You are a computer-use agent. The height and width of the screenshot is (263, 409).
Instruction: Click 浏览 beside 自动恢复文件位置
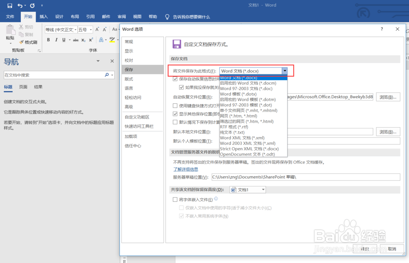click(x=388, y=97)
